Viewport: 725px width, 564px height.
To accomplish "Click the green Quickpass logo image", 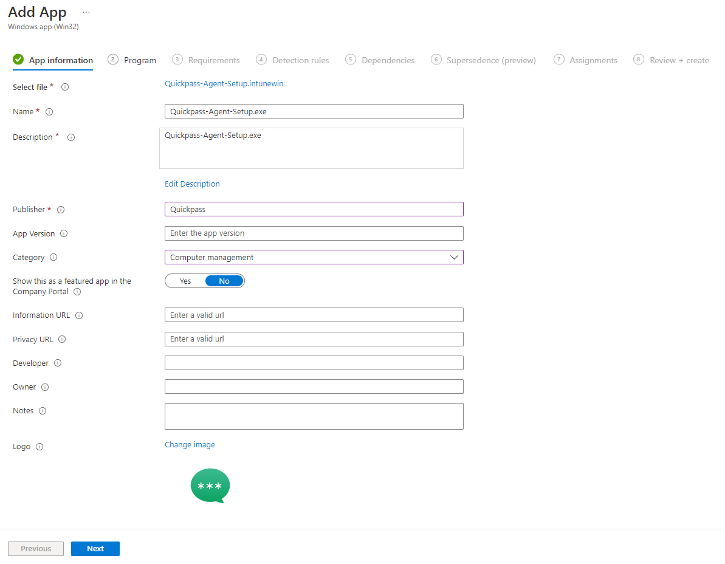I will (210, 486).
